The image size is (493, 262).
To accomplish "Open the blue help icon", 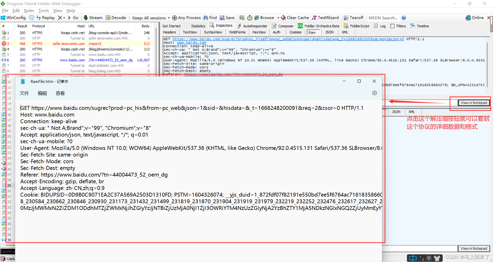I will [x=404, y=18].
